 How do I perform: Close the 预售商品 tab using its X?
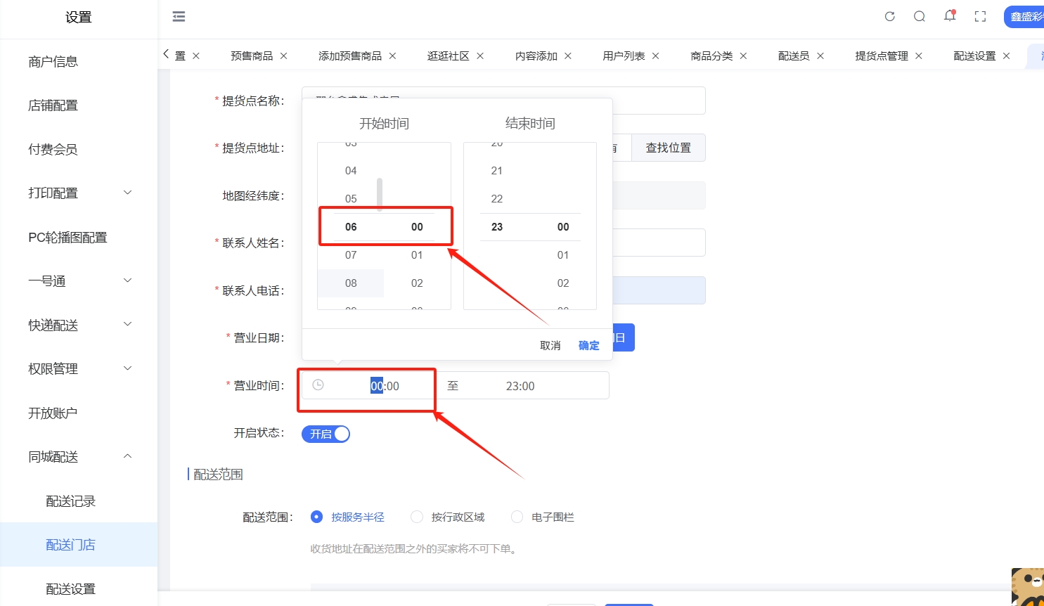tap(283, 56)
